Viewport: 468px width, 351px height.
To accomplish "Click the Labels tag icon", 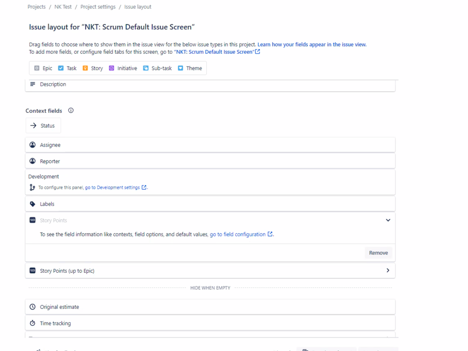I will click(32, 204).
